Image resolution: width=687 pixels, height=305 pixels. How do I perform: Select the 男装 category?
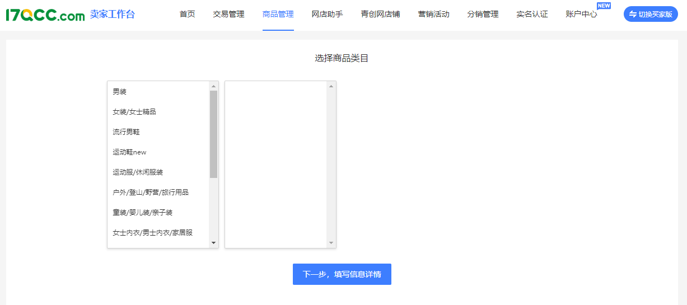coord(120,92)
